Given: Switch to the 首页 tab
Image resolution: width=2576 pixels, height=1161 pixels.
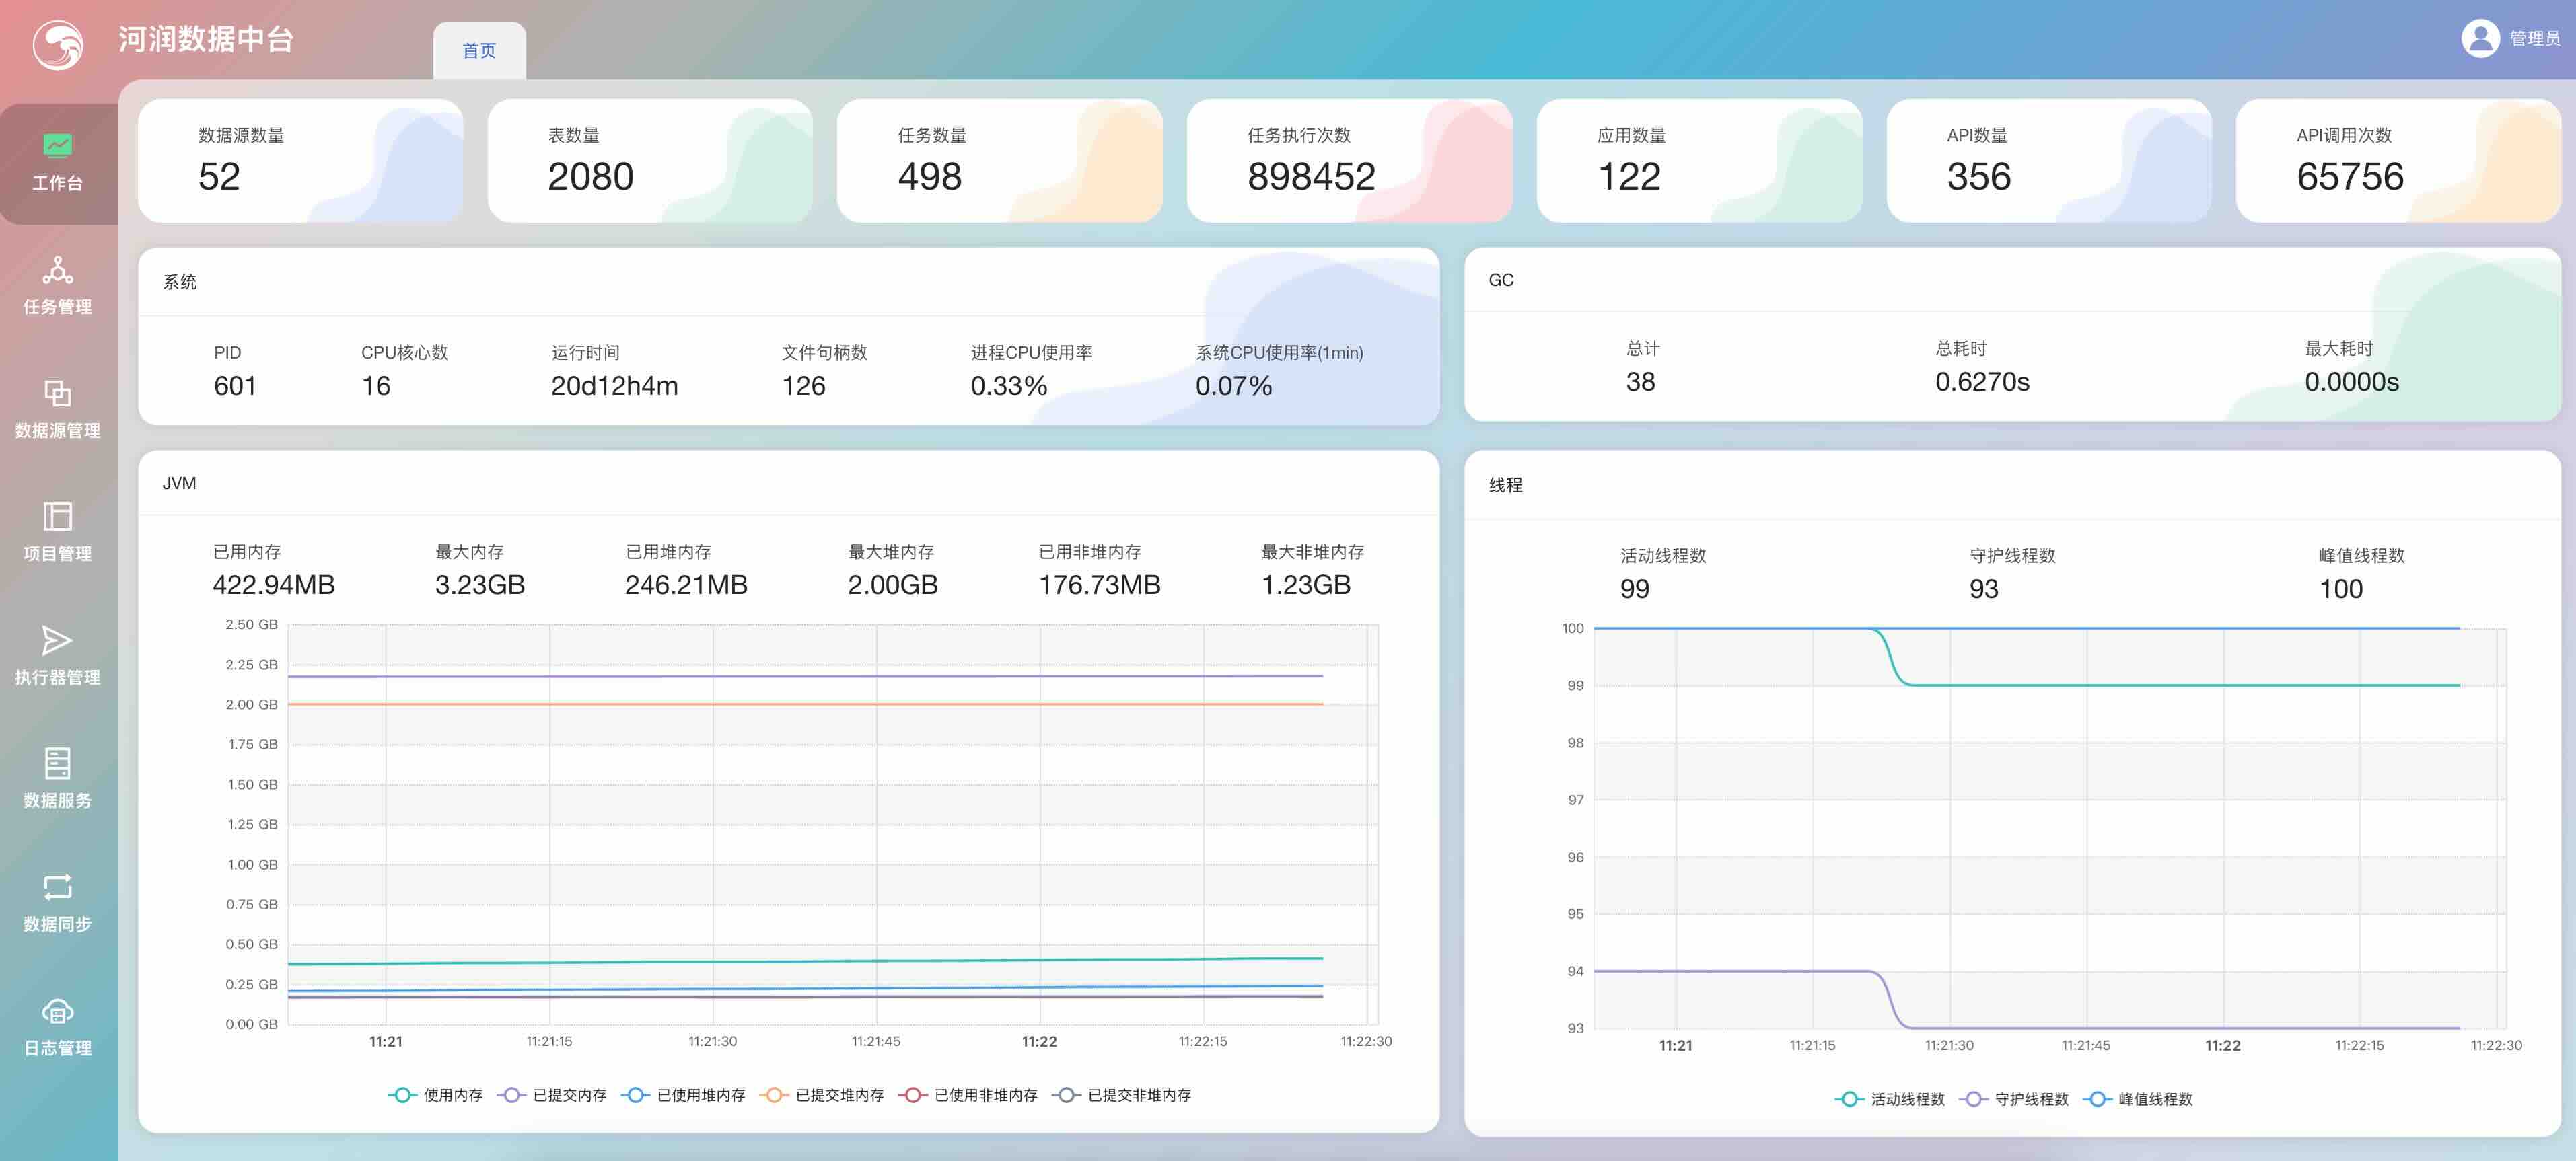Looking at the screenshot, I should coord(479,50).
